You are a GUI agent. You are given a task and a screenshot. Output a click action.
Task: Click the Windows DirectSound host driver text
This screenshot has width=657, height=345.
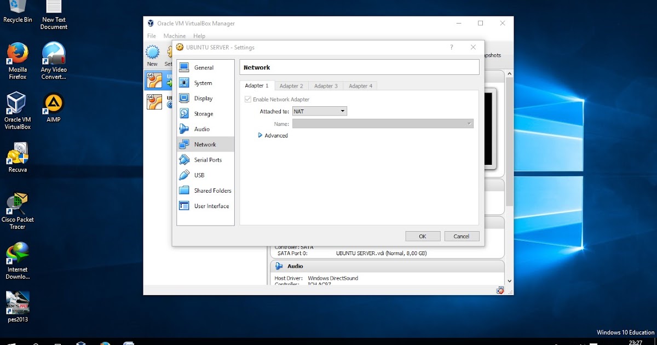click(333, 278)
